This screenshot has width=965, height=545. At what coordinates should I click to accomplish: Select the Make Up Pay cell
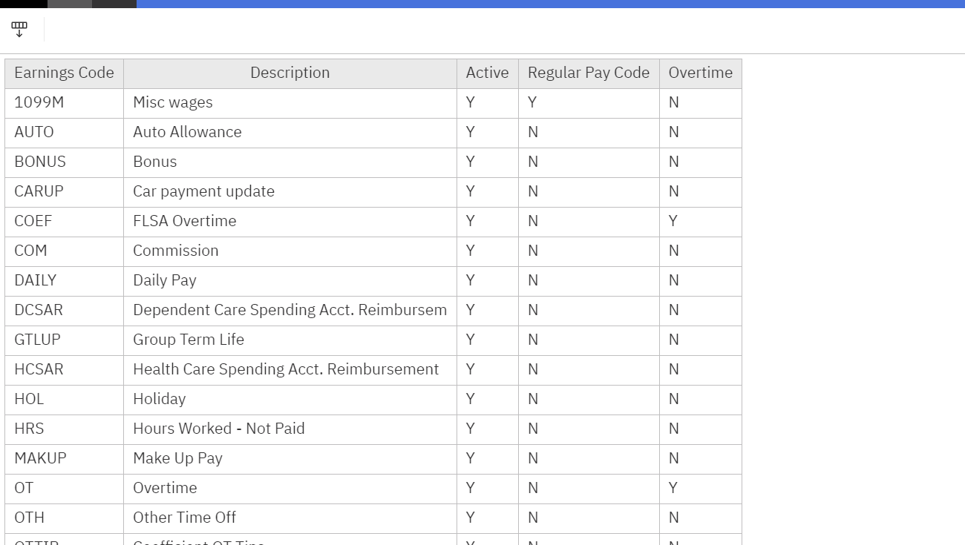tap(290, 459)
